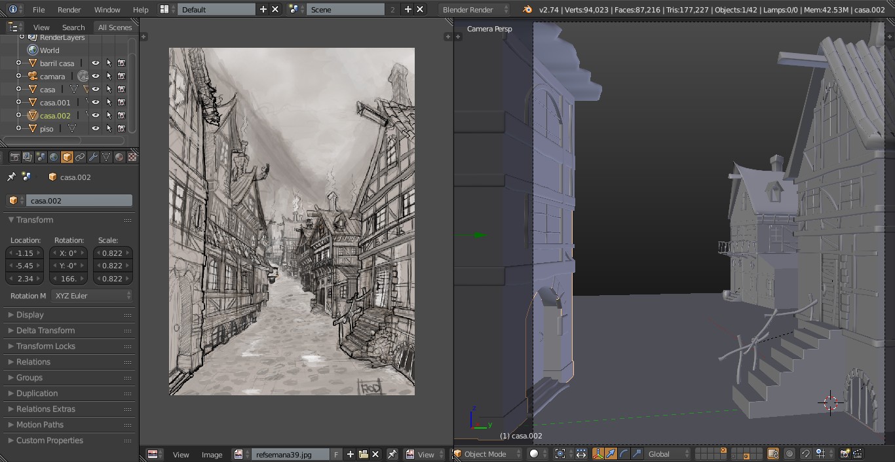Toggle lock camera and layers icon
Viewport: 895px width, 462px height.
(x=773, y=453)
